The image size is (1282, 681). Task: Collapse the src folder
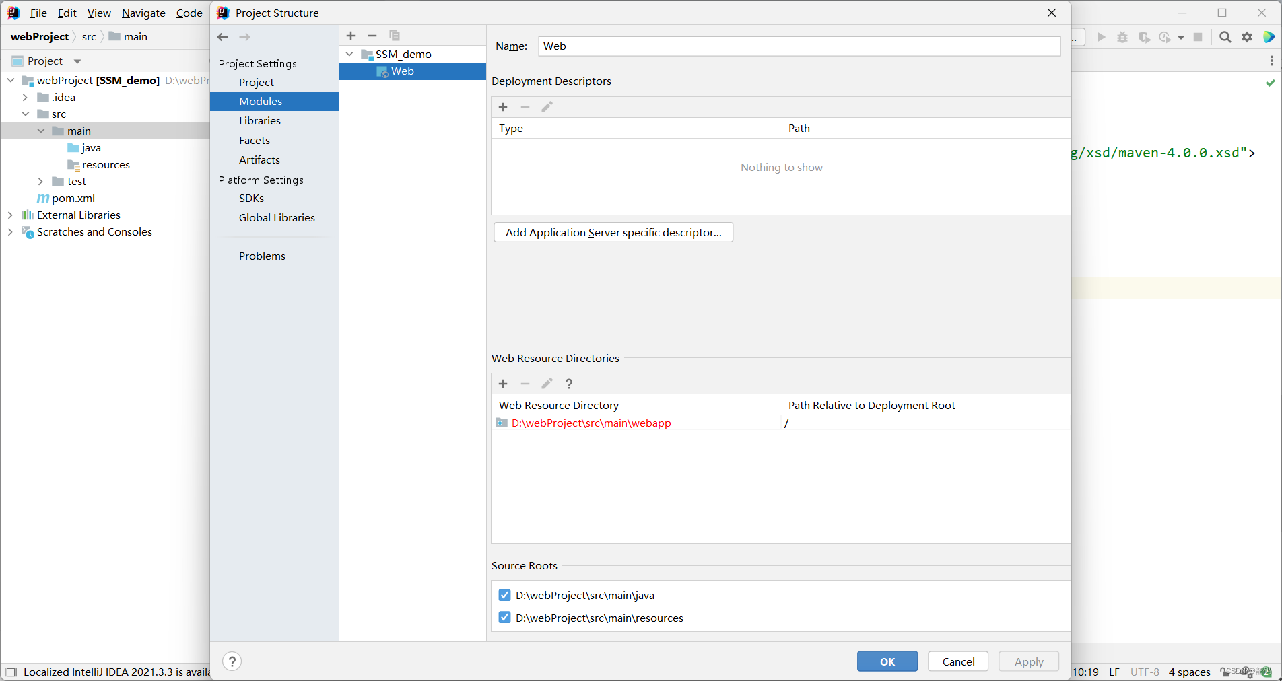click(26, 114)
